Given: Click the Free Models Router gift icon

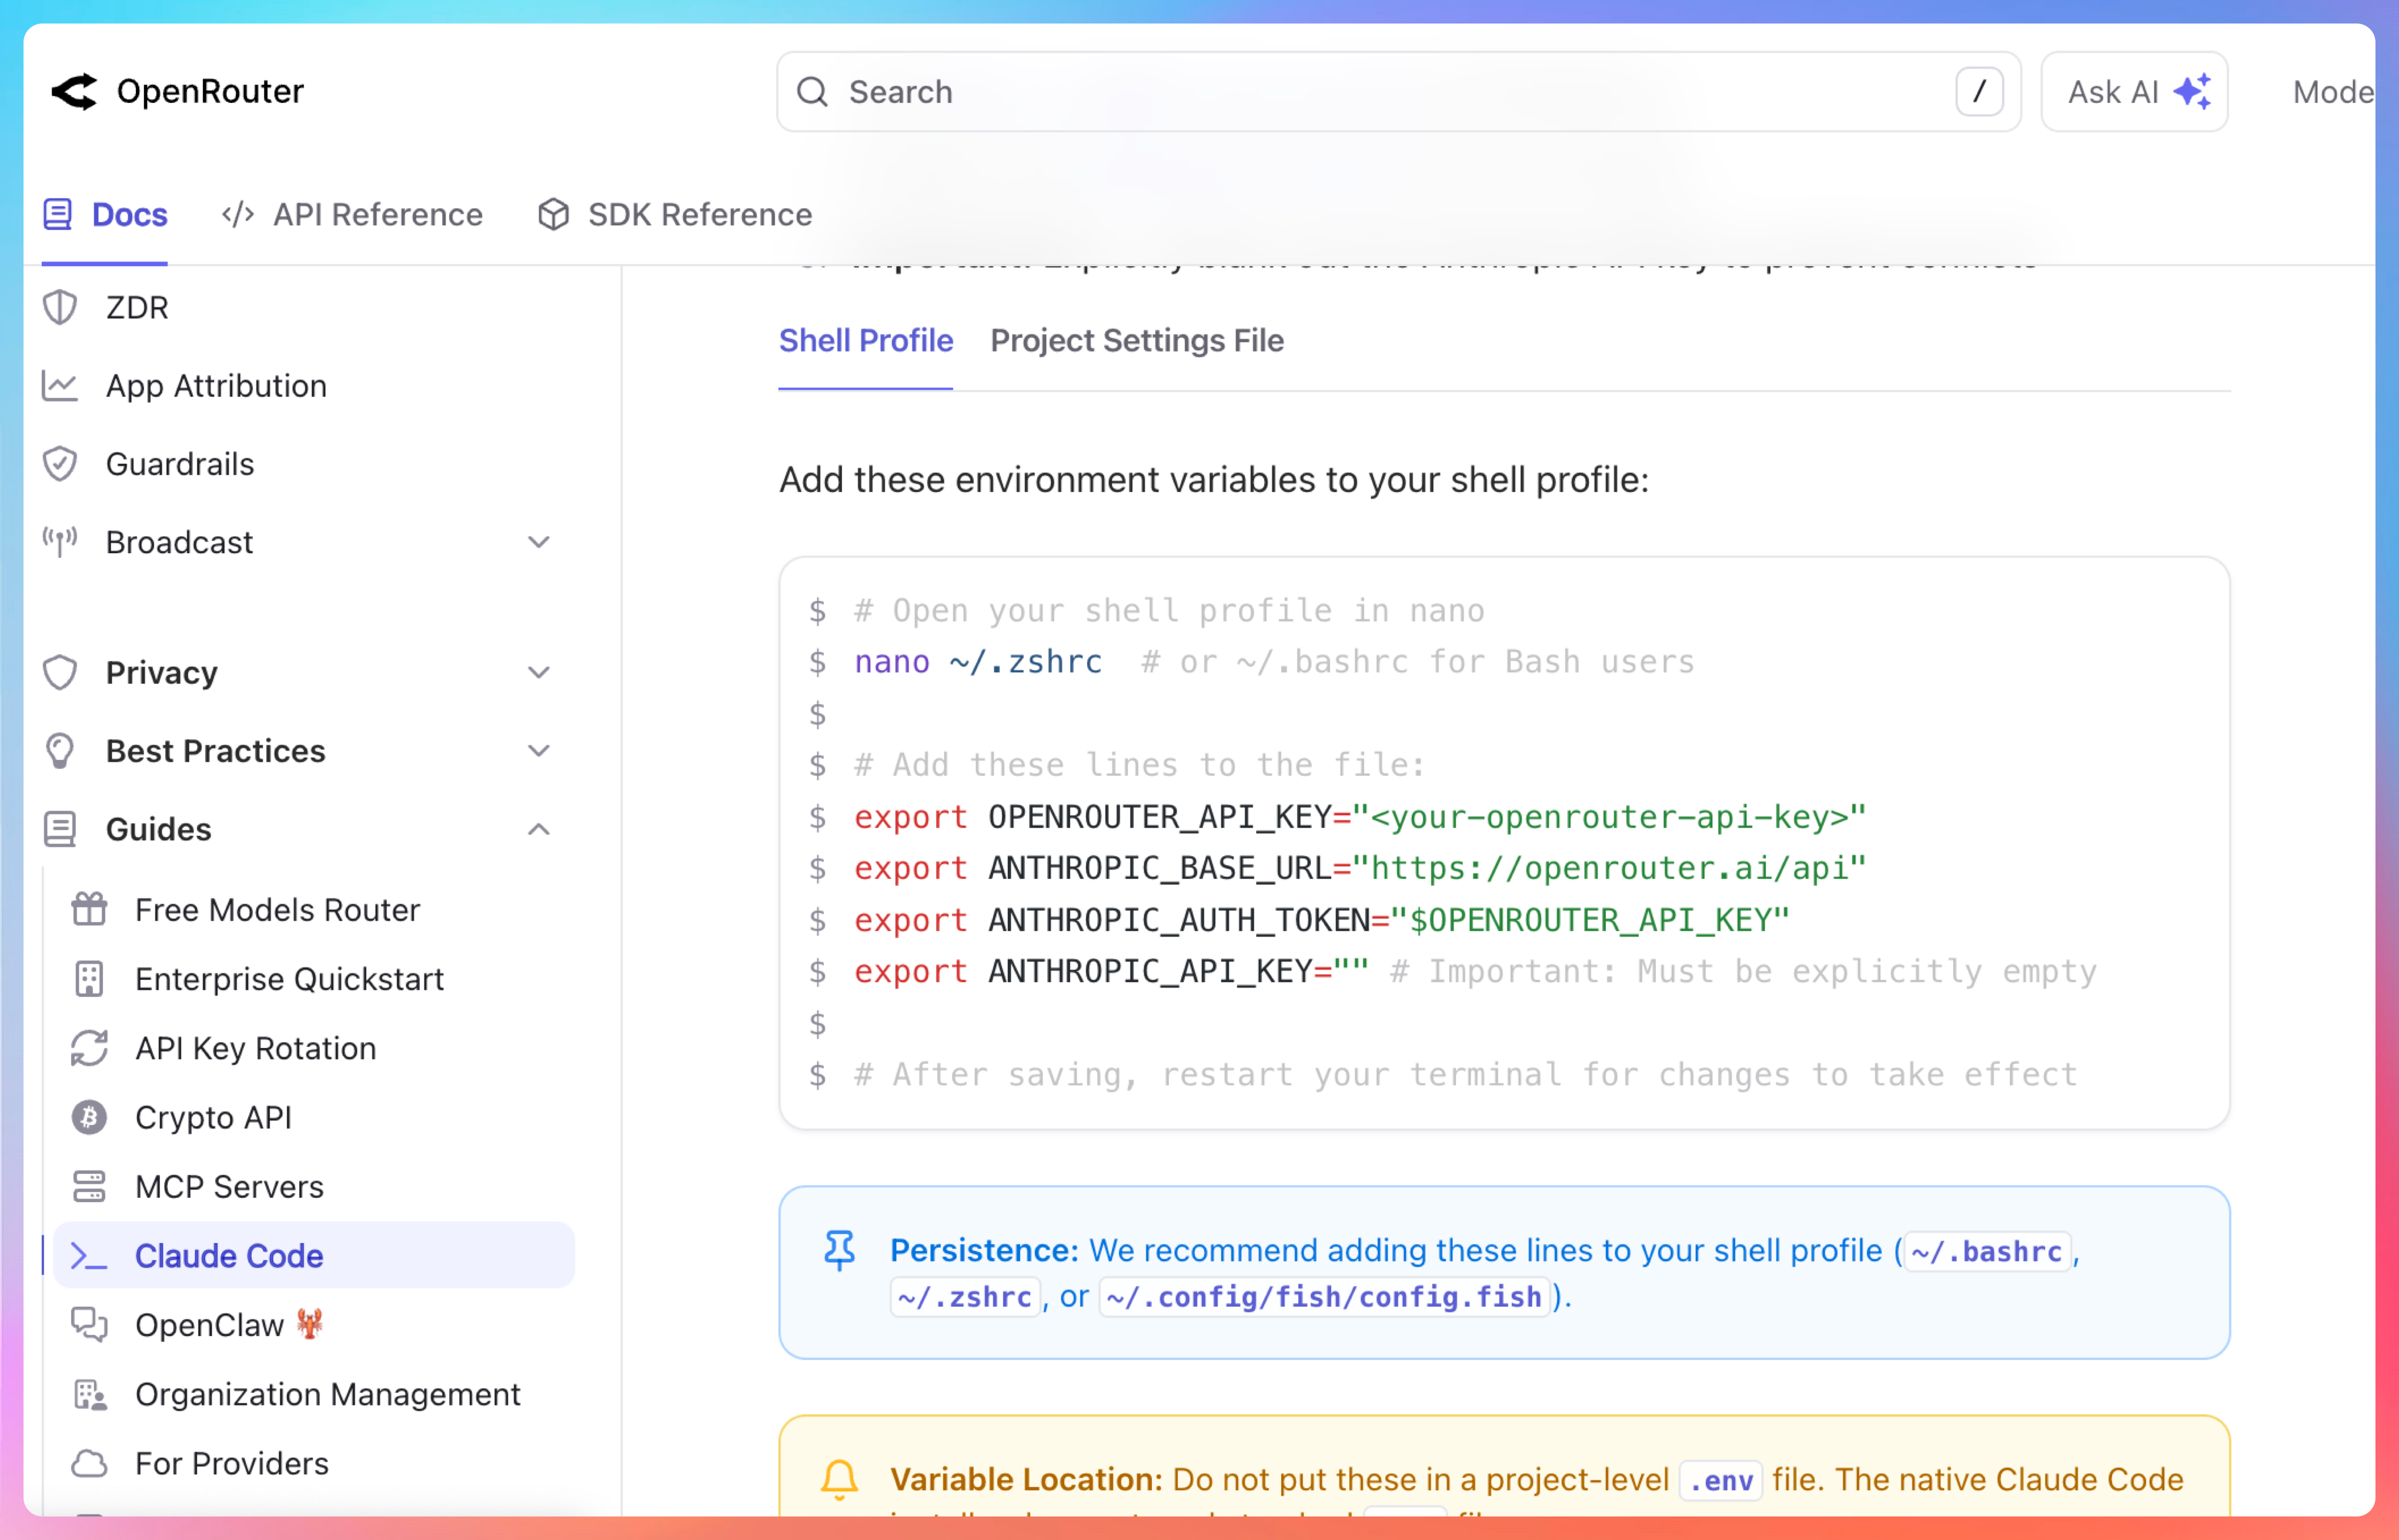Looking at the screenshot, I should [x=89, y=910].
